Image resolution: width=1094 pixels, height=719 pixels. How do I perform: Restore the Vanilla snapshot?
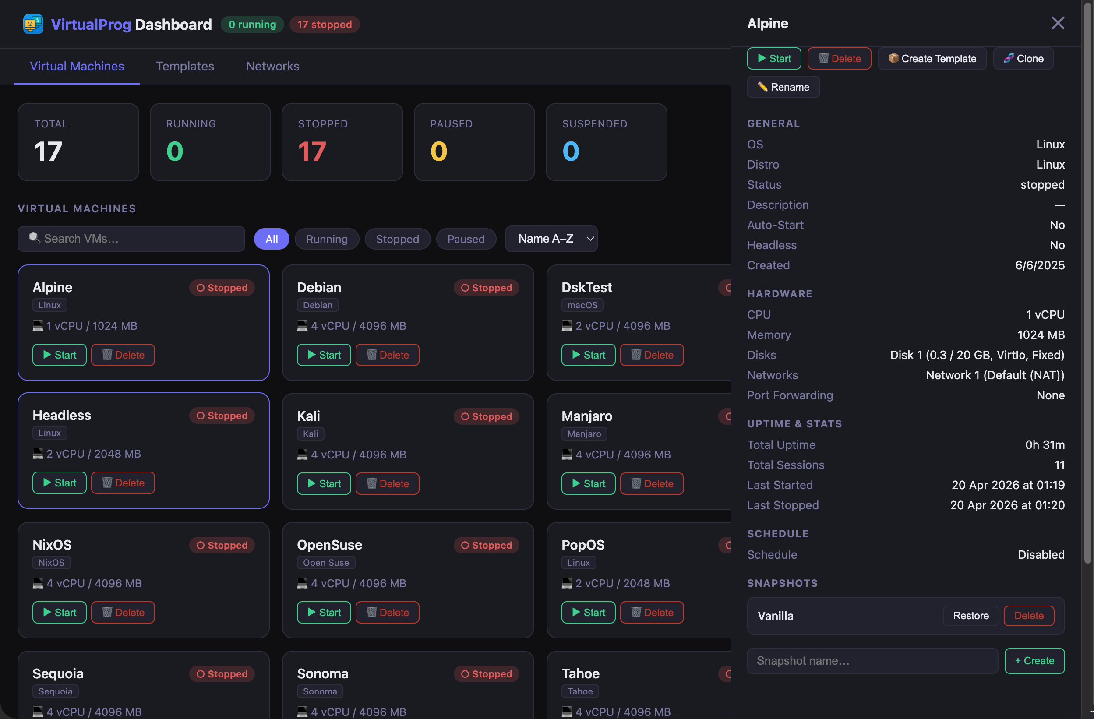click(970, 616)
